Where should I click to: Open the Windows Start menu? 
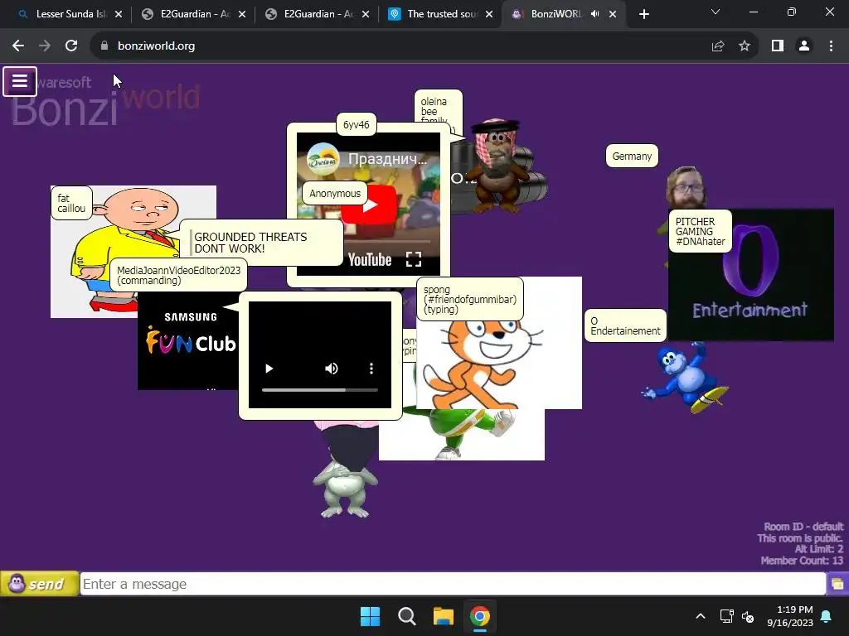(371, 616)
